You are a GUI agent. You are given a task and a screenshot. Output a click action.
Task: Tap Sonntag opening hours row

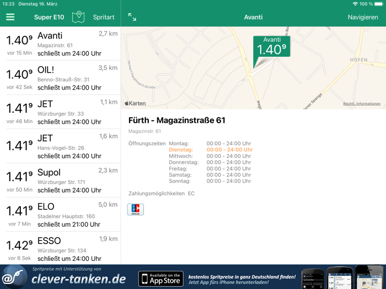pyautogui.click(x=210, y=181)
